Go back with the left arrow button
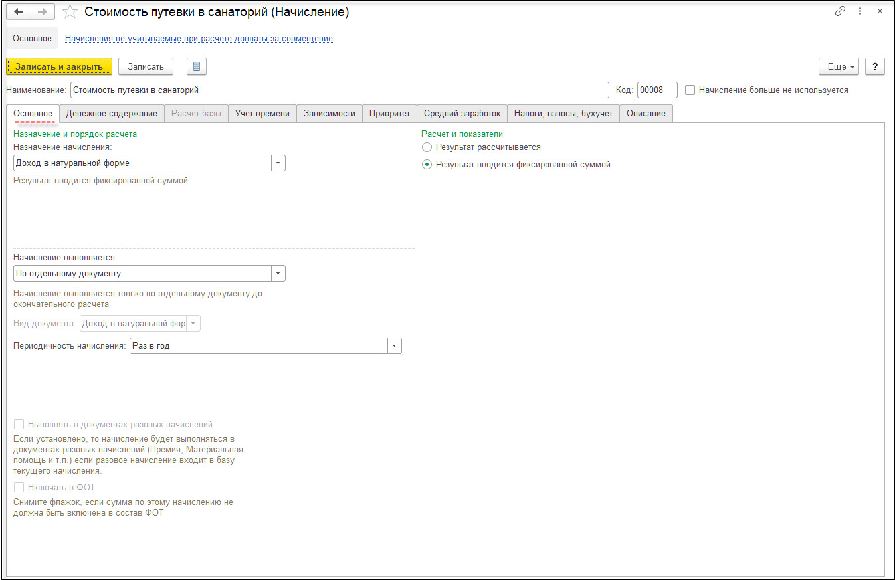 [19, 12]
